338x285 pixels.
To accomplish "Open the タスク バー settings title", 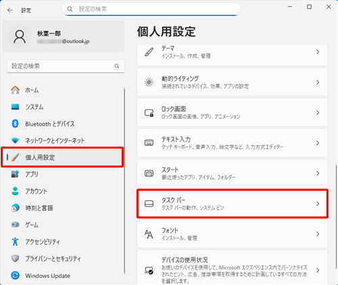I will pyautogui.click(x=173, y=200).
